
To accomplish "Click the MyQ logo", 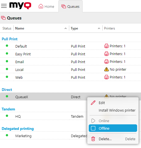I will coord(20,6).
